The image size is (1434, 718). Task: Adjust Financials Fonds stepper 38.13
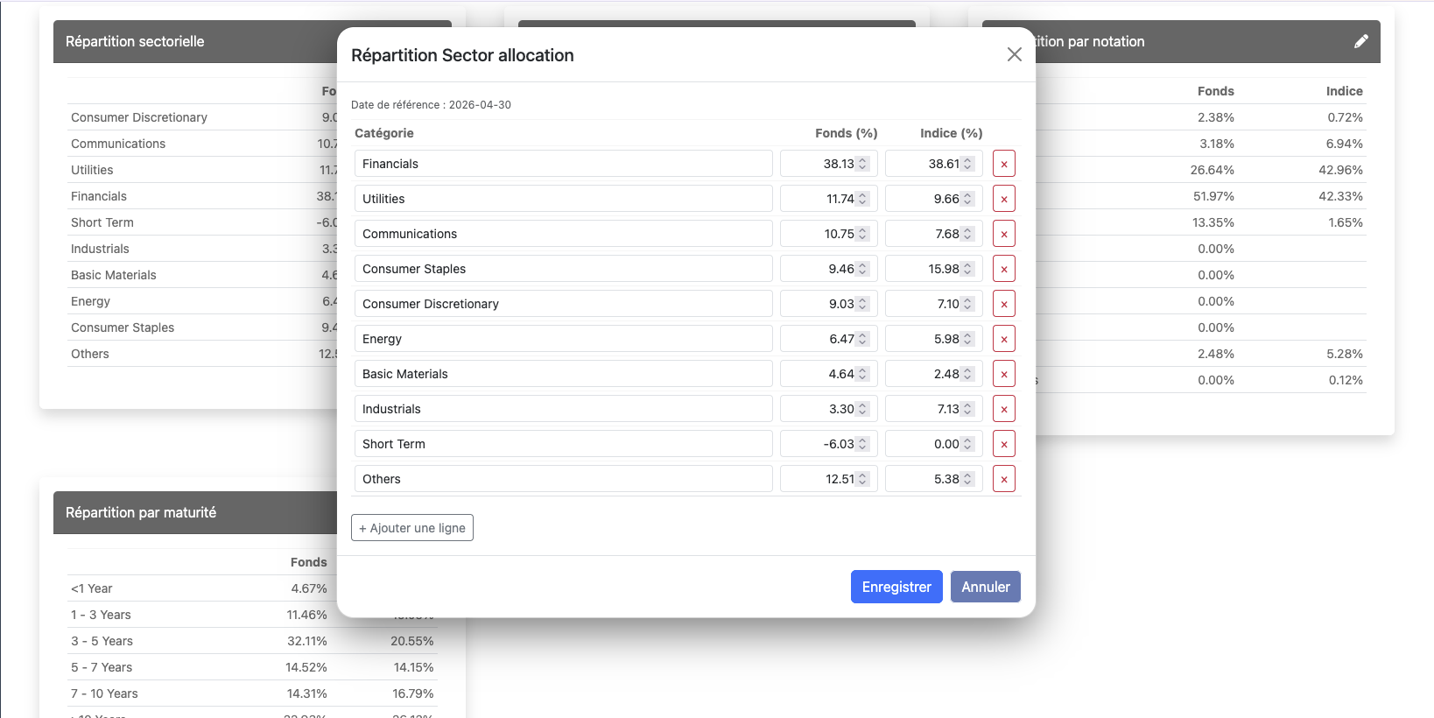[x=862, y=164]
